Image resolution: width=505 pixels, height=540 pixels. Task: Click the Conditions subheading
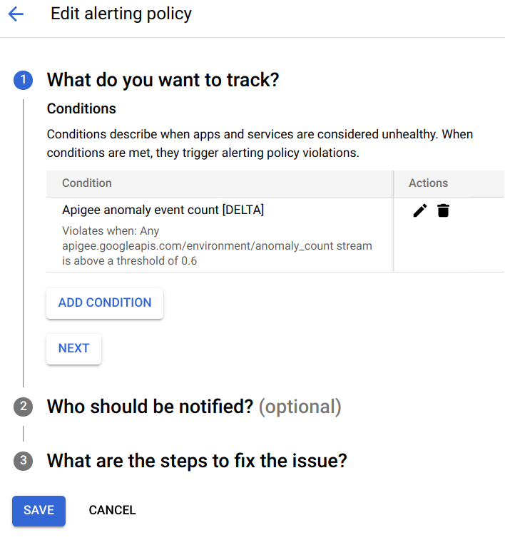(x=81, y=109)
